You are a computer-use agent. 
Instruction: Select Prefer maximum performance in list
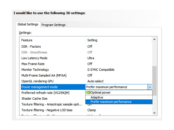coord(111,102)
